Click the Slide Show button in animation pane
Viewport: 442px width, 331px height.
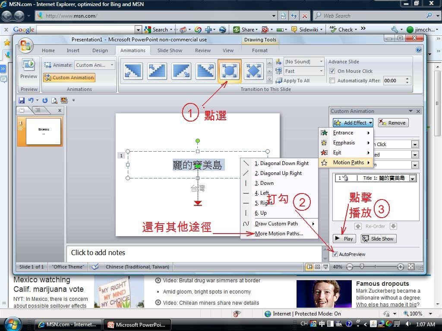pyautogui.click(x=379, y=239)
